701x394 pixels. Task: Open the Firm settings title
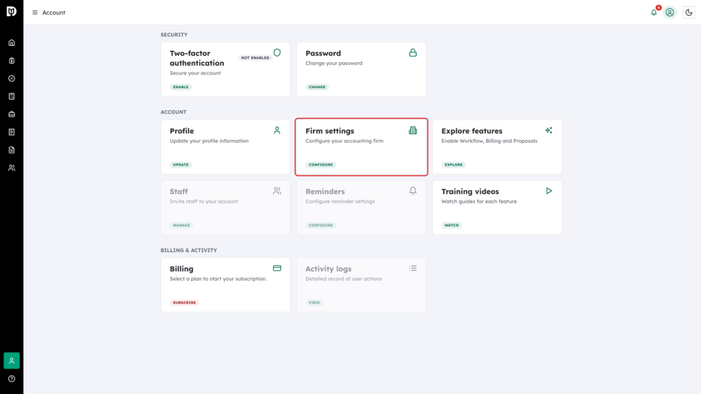click(329, 131)
